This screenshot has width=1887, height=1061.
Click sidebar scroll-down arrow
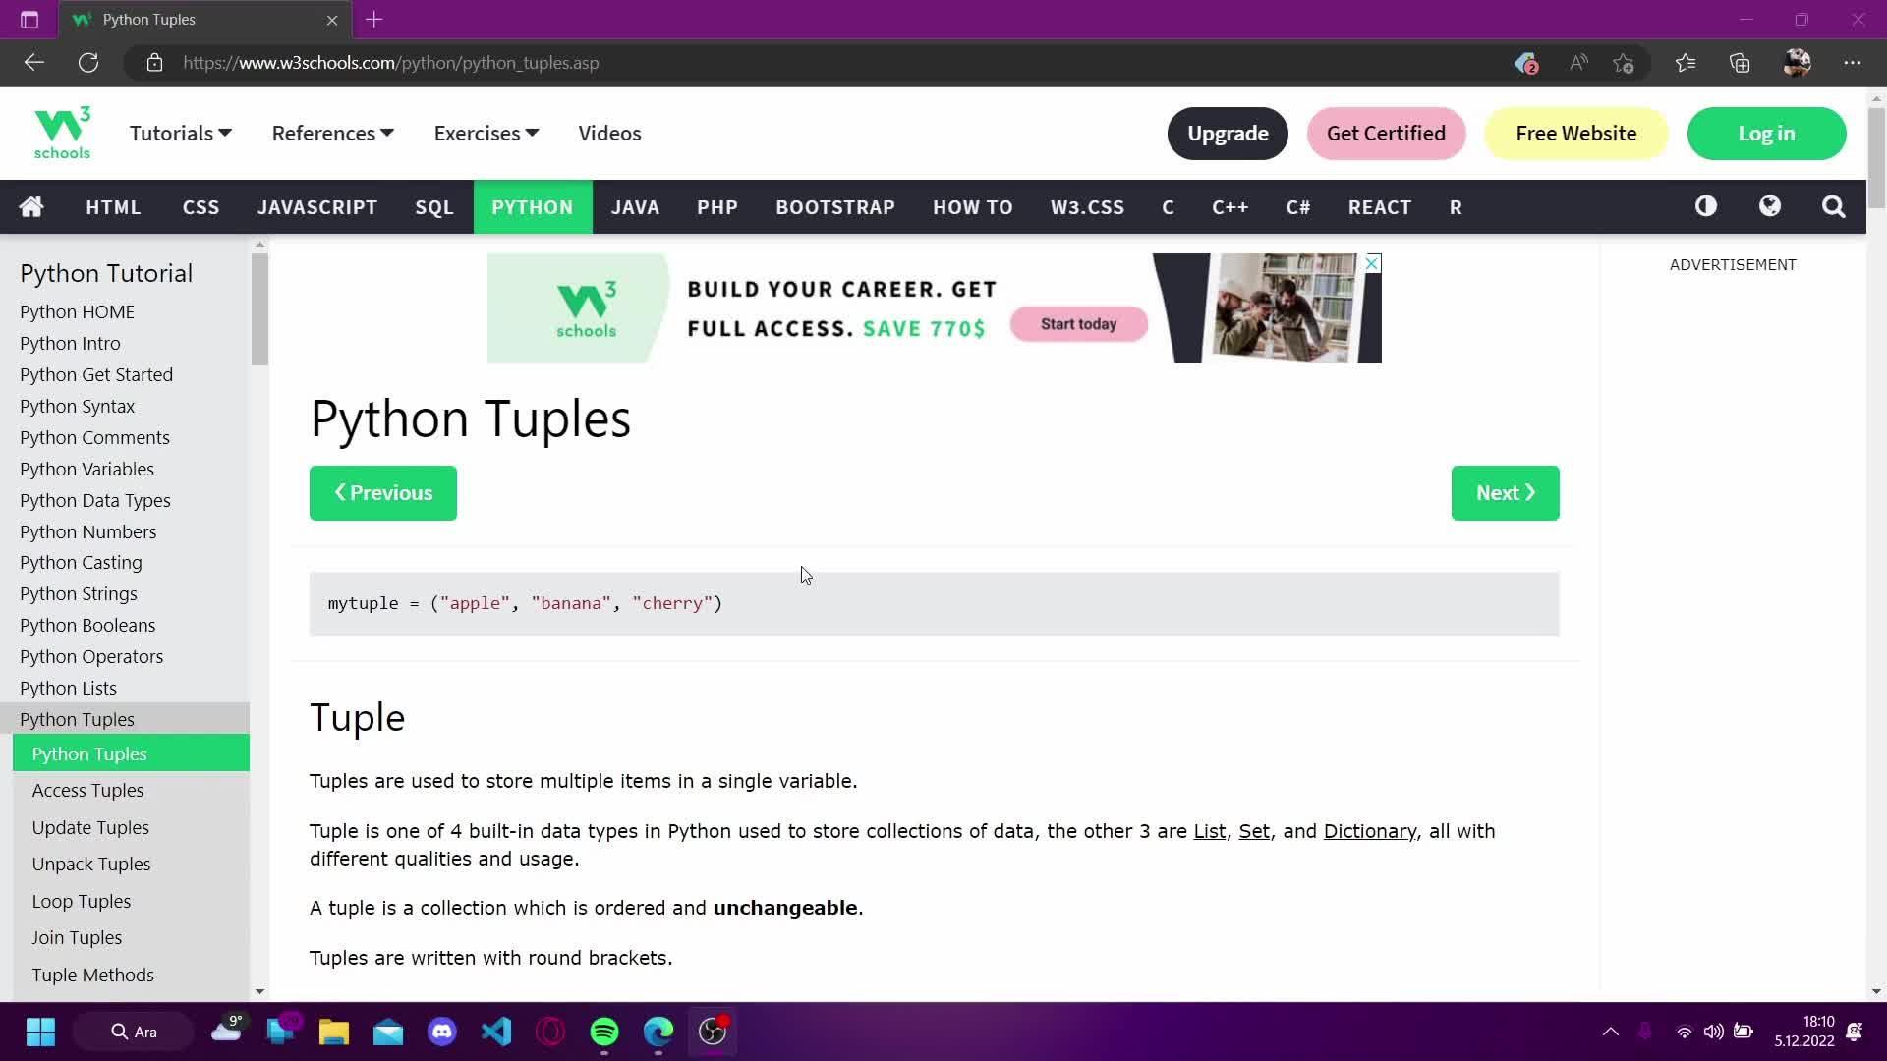259,991
